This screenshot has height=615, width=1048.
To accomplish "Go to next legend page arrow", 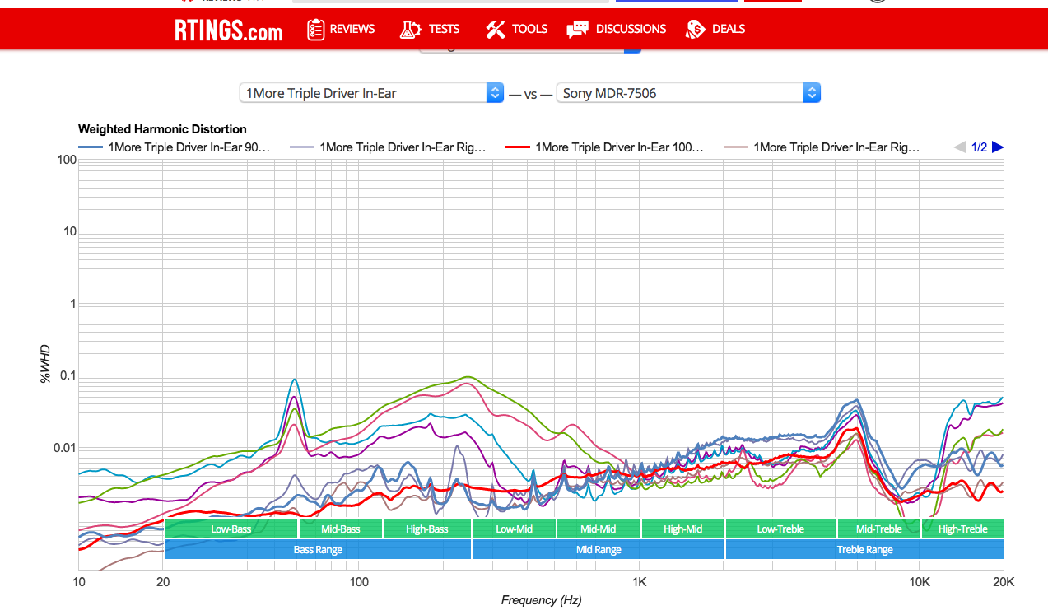I will coord(998,147).
